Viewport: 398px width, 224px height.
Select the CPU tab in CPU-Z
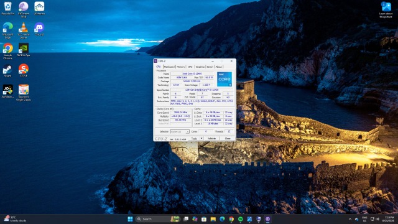pos(159,67)
